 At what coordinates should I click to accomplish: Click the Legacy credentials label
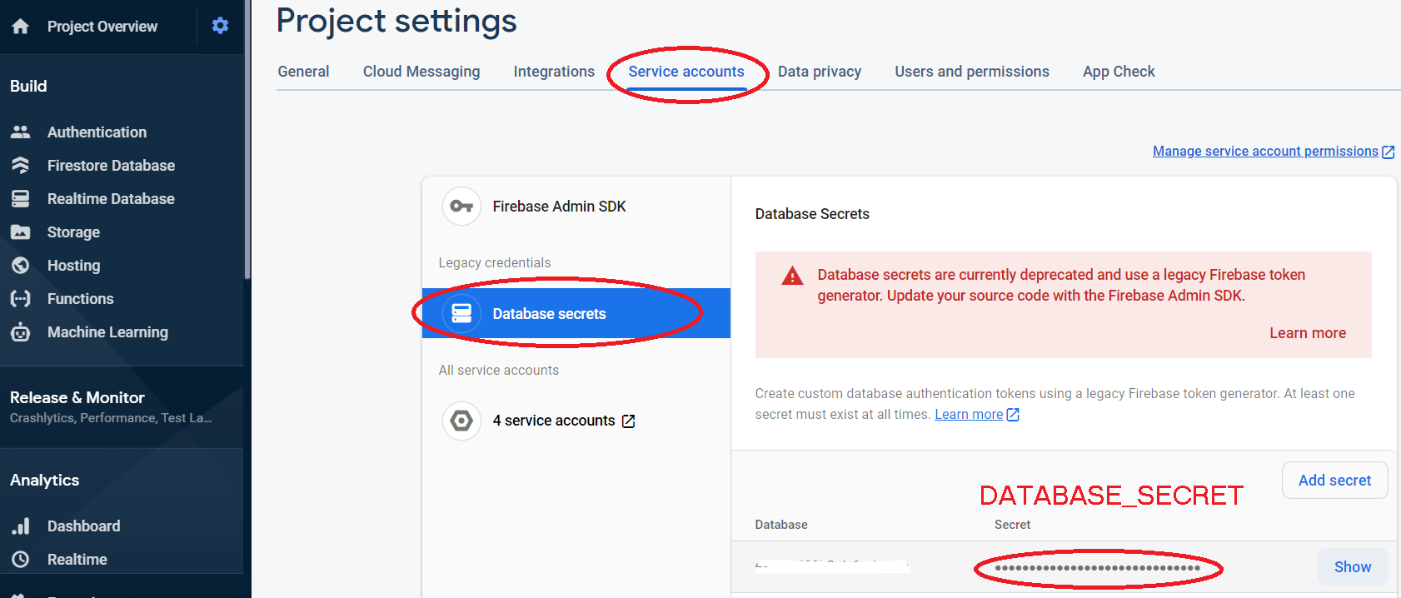[x=495, y=263]
